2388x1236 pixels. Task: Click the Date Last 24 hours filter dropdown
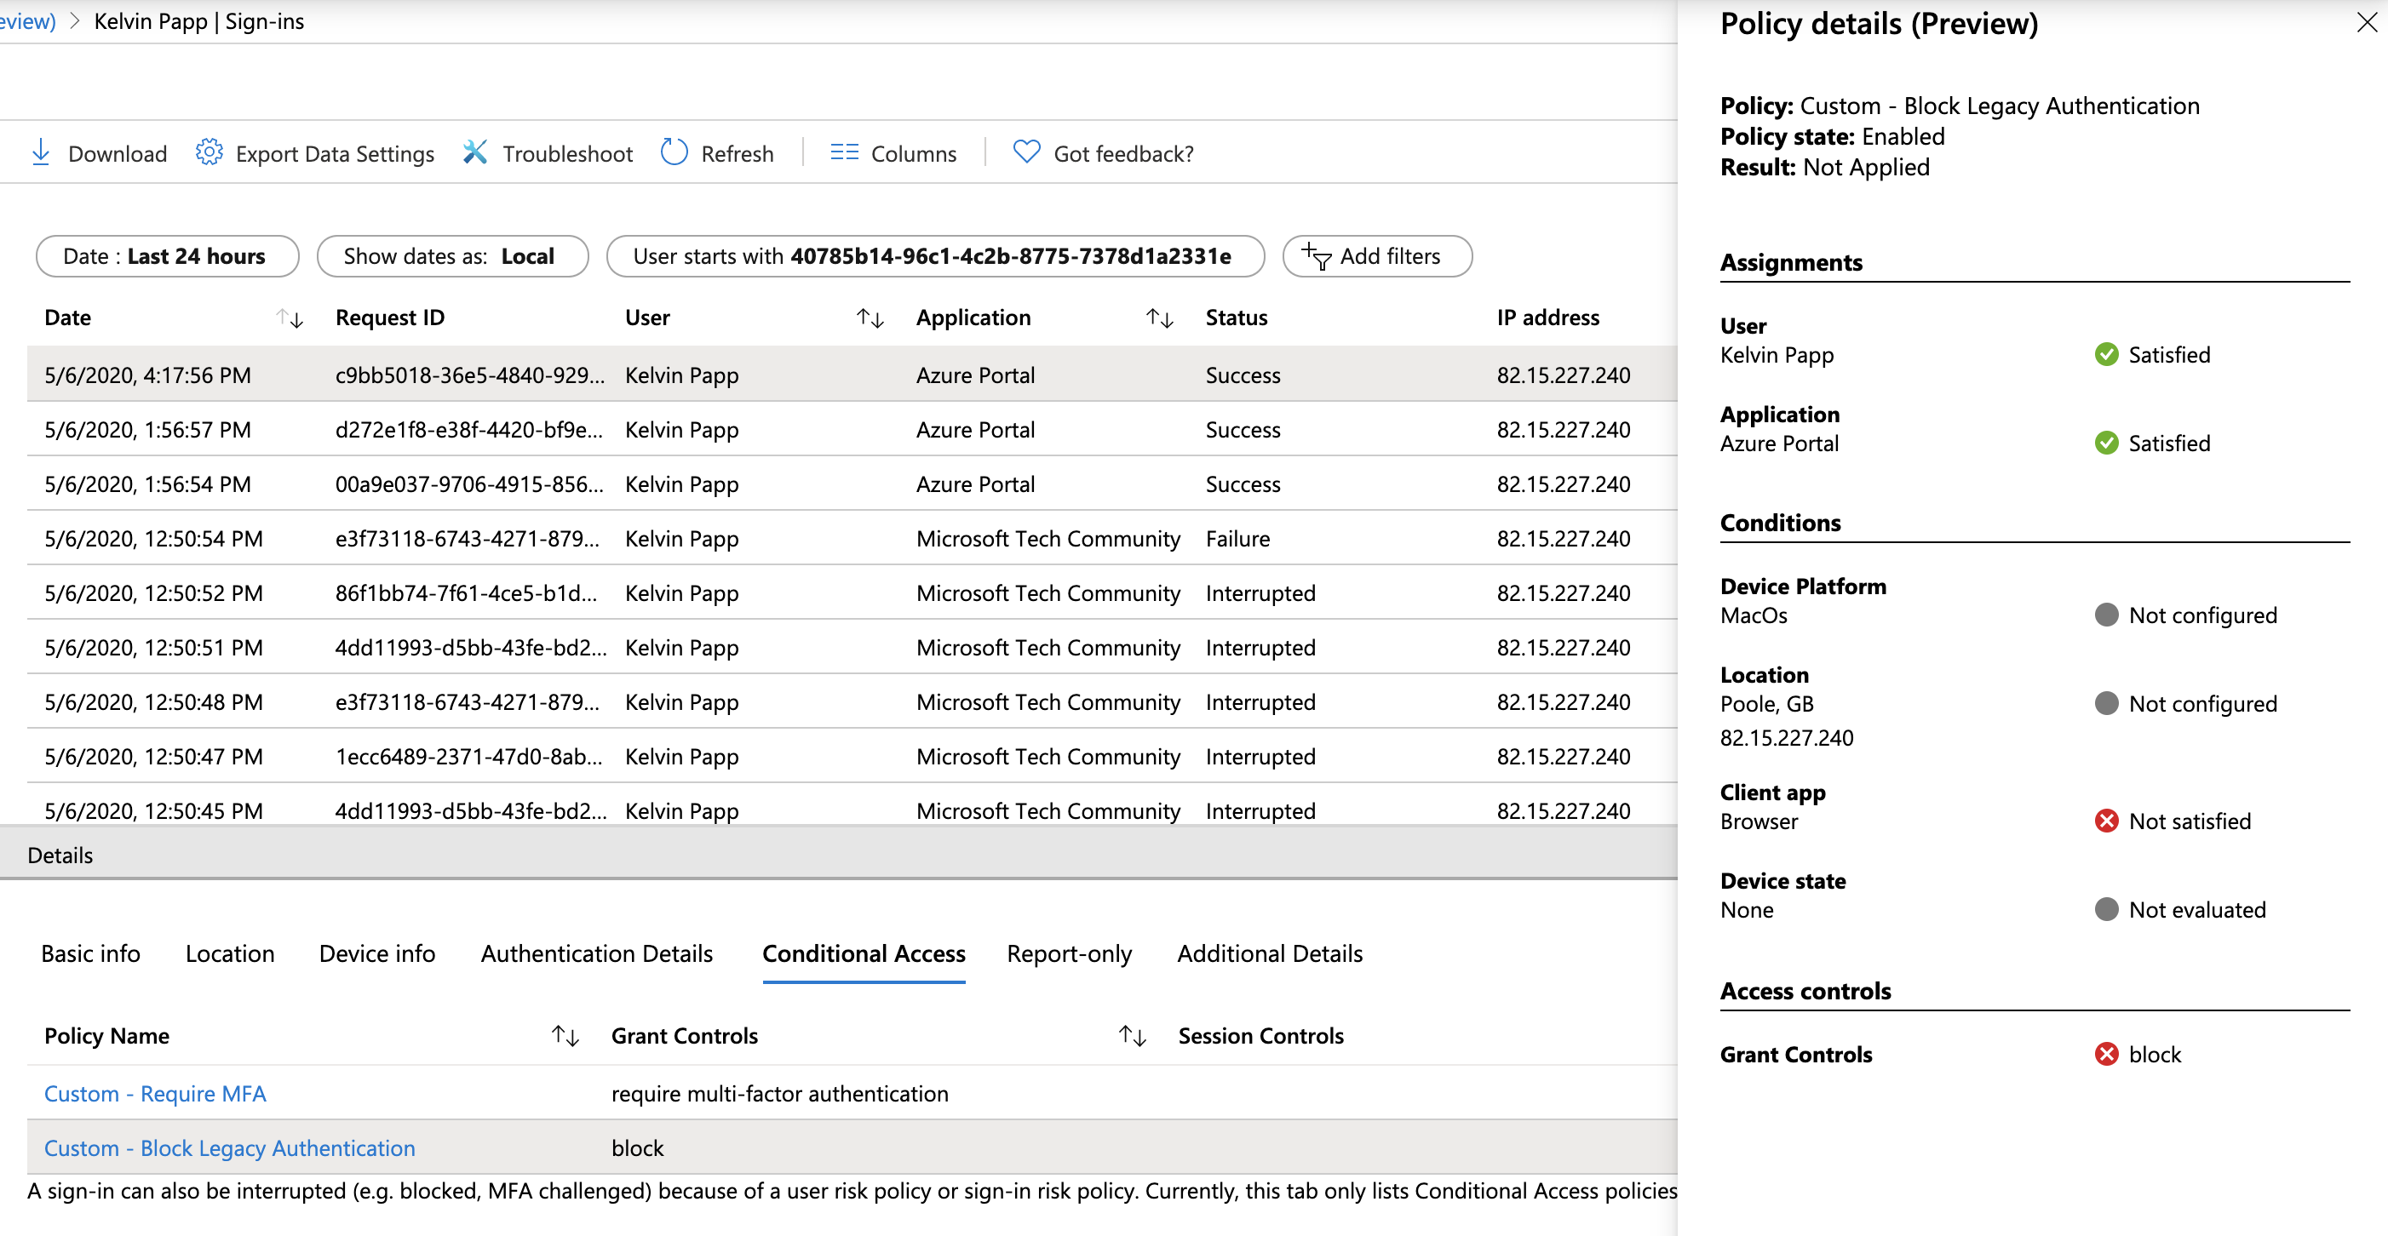161,255
